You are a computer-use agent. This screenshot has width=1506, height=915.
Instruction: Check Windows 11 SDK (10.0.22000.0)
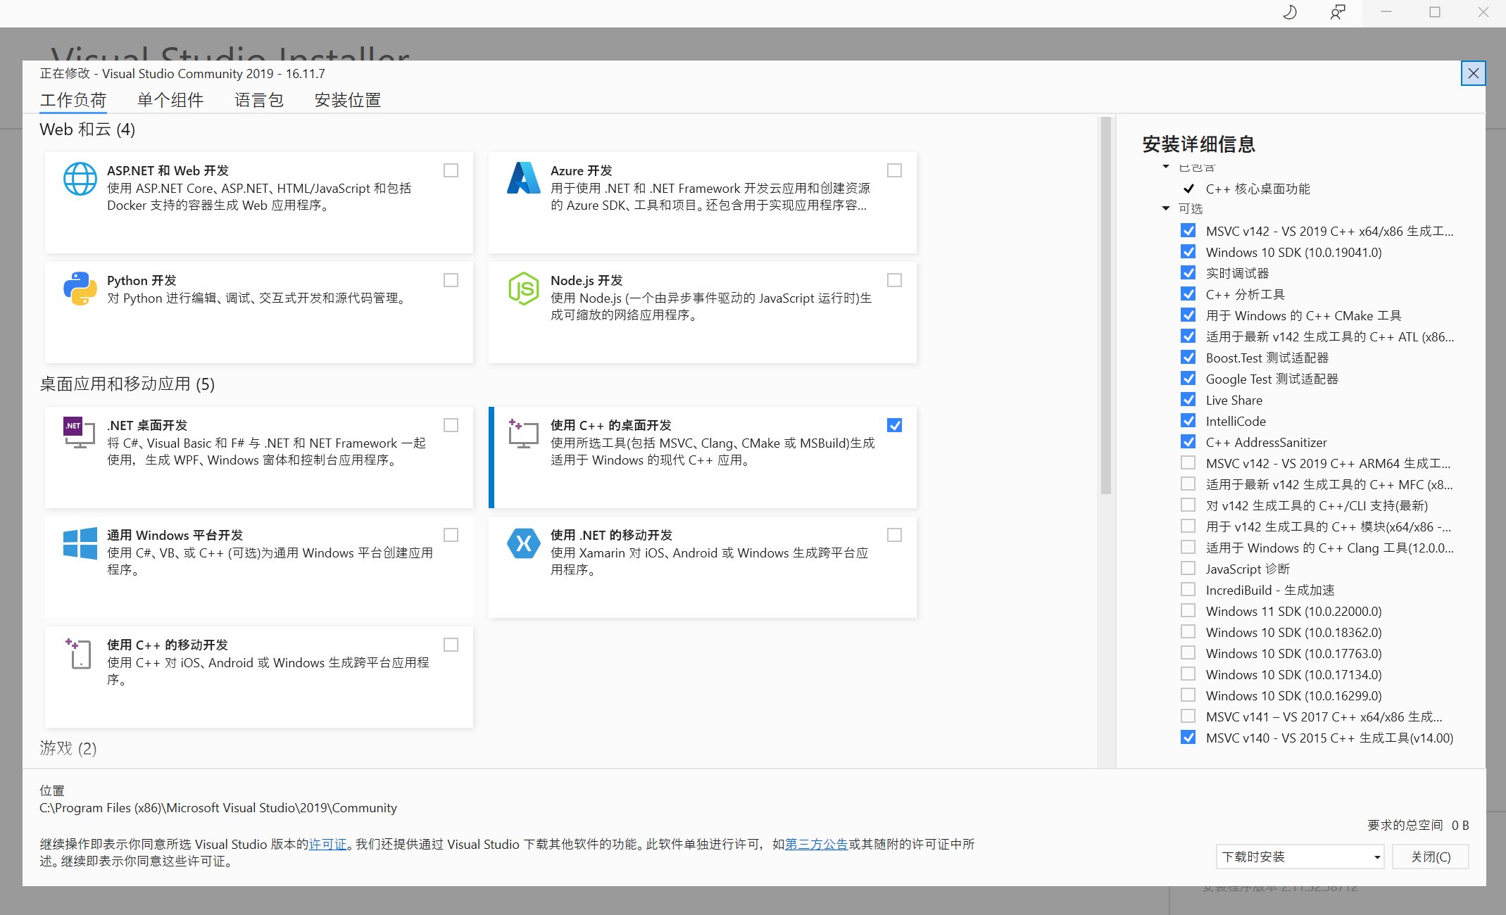coord(1188,610)
